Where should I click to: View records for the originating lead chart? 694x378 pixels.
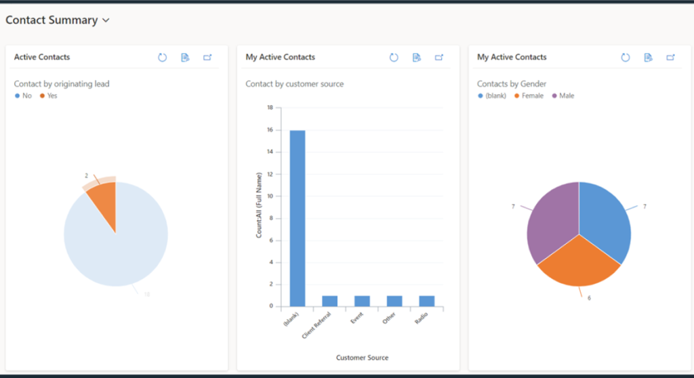click(x=185, y=58)
